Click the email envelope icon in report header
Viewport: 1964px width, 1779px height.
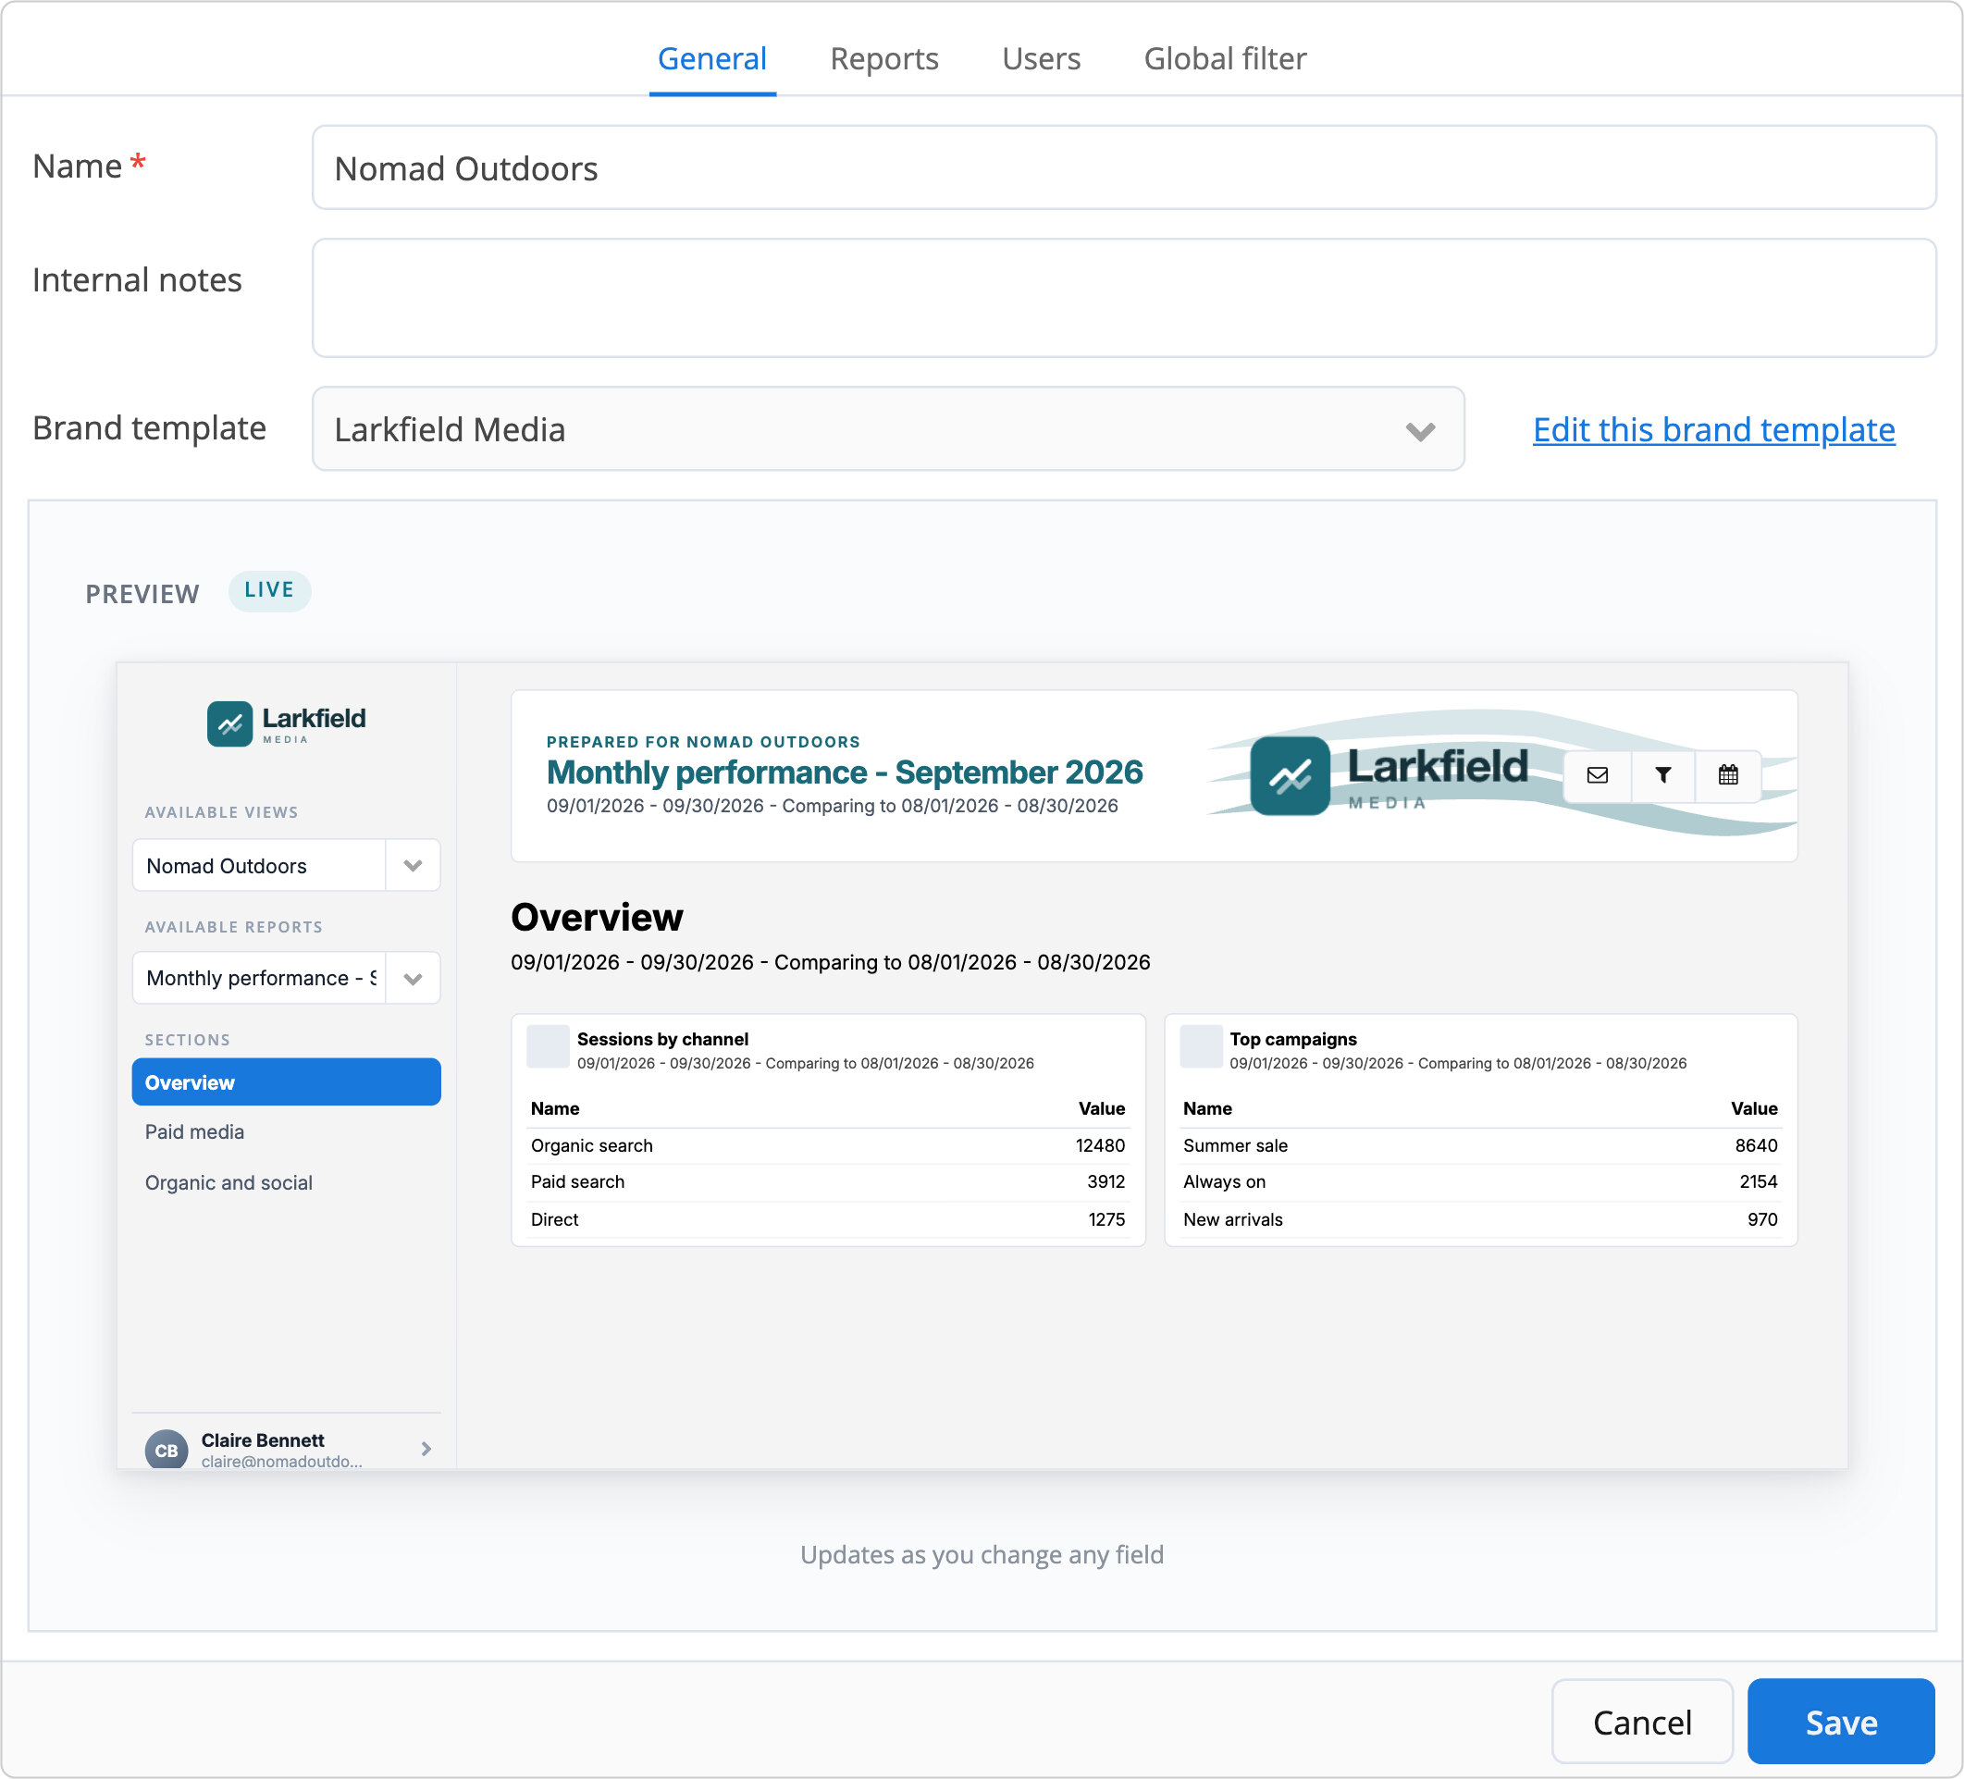[1598, 775]
